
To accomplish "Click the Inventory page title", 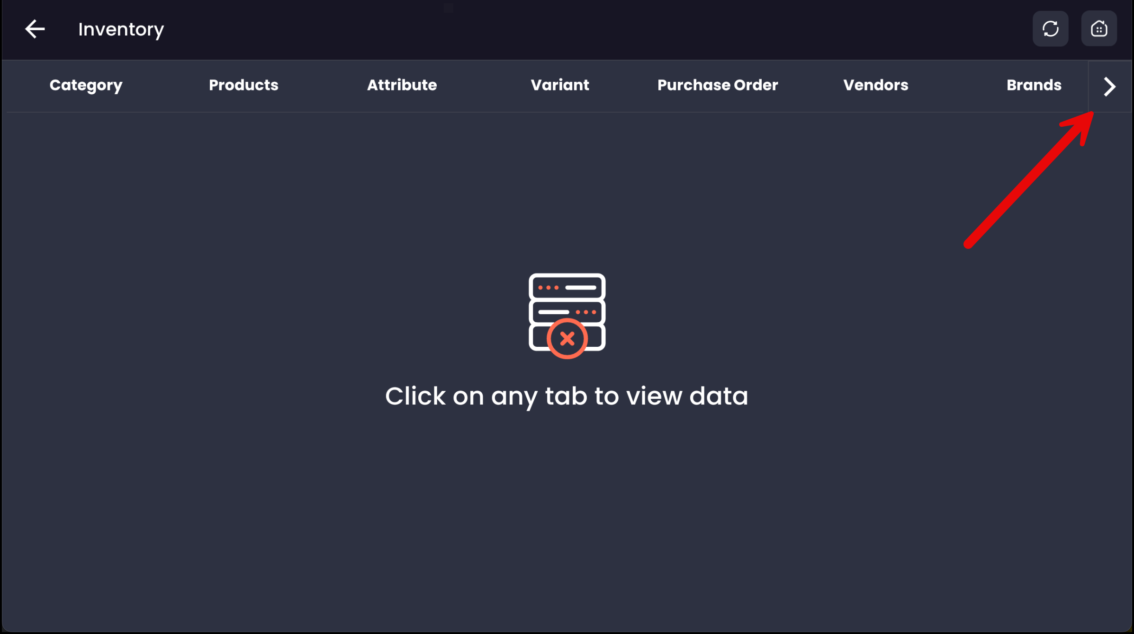I will click(121, 29).
